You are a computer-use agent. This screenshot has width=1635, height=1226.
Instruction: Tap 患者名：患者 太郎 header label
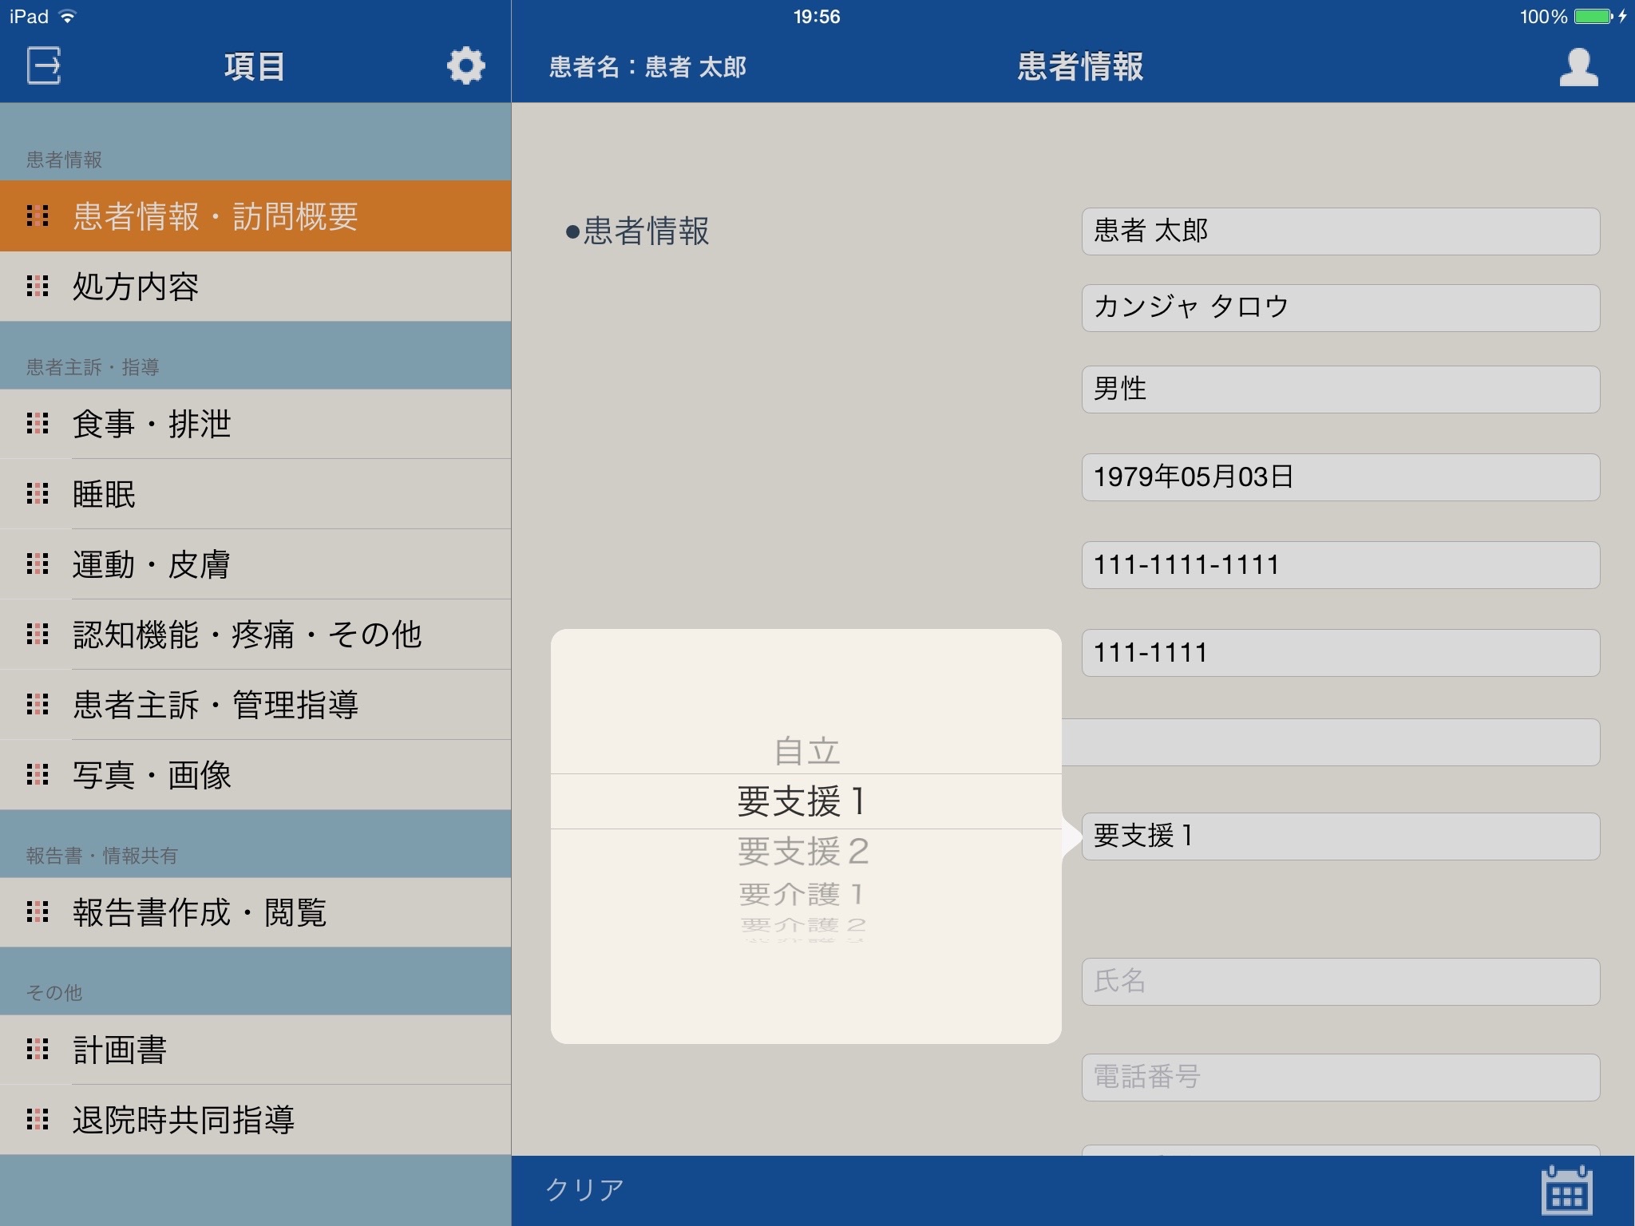click(x=647, y=67)
